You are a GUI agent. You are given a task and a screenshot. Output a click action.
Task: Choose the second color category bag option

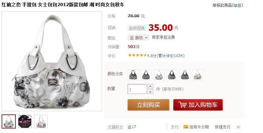146,75
